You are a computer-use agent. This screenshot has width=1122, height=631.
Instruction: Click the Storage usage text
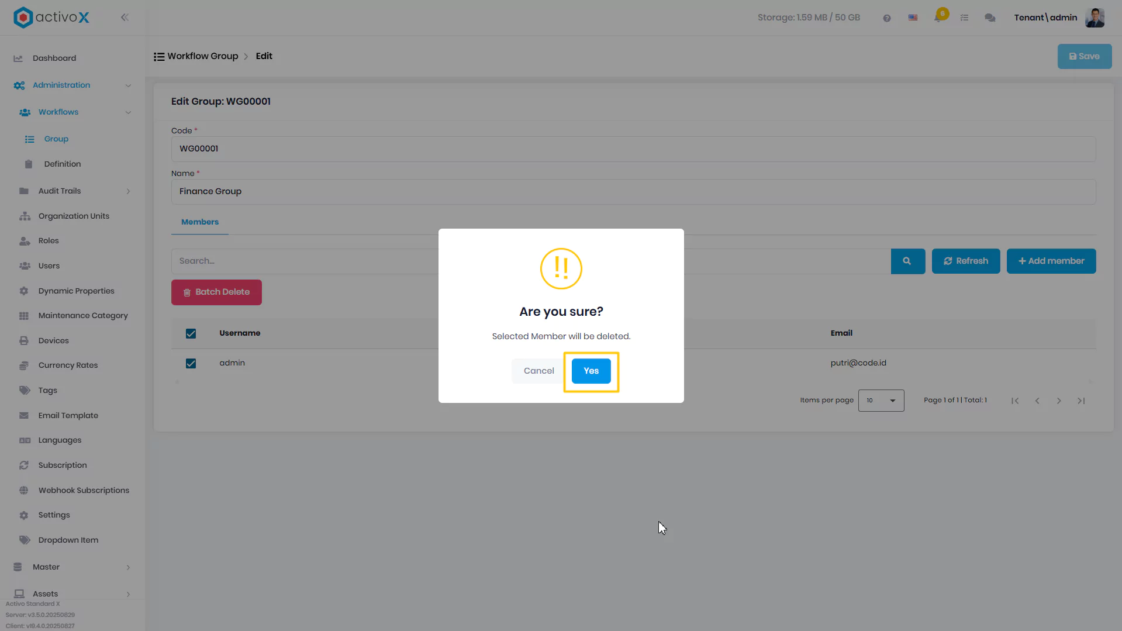(x=809, y=18)
